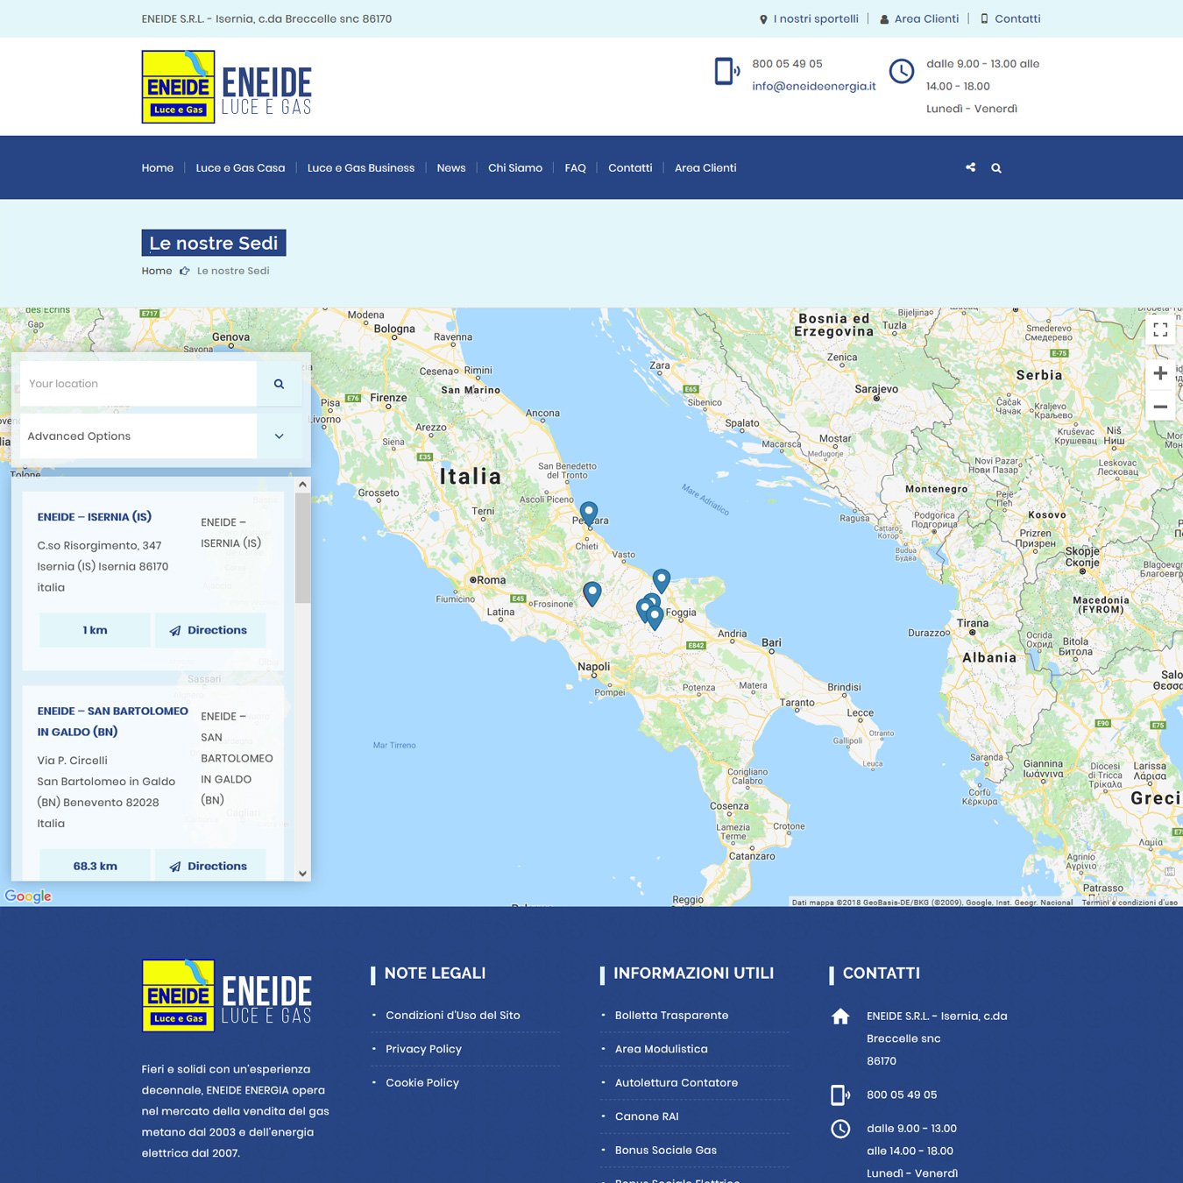Open ENEIDE – SAN BARTOLOMEO IN GALDO title
1183x1183 pixels.
point(113,721)
